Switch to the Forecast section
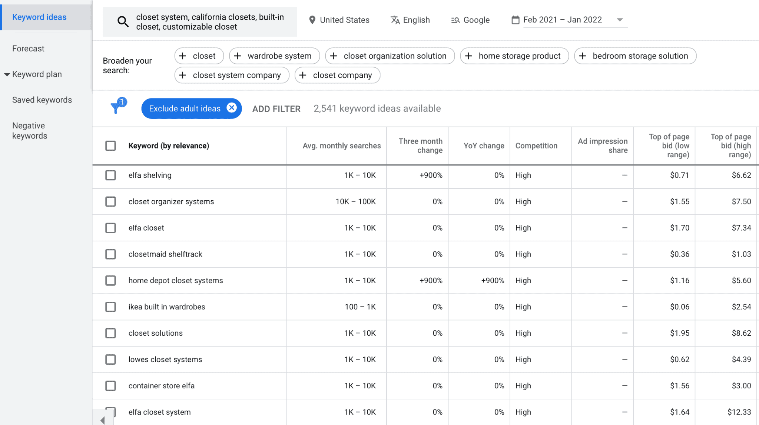The width and height of the screenshot is (759, 425). (x=28, y=48)
